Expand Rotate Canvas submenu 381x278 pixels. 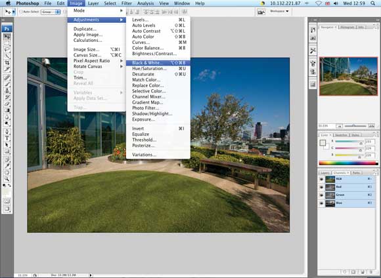(x=97, y=66)
